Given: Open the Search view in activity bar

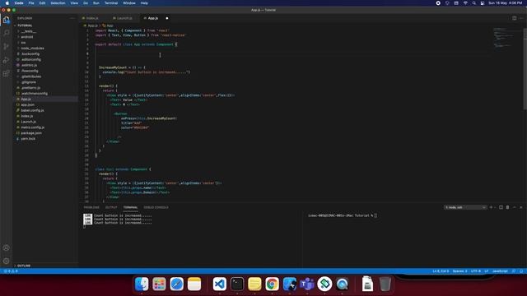Looking at the screenshot, I should [6, 33].
